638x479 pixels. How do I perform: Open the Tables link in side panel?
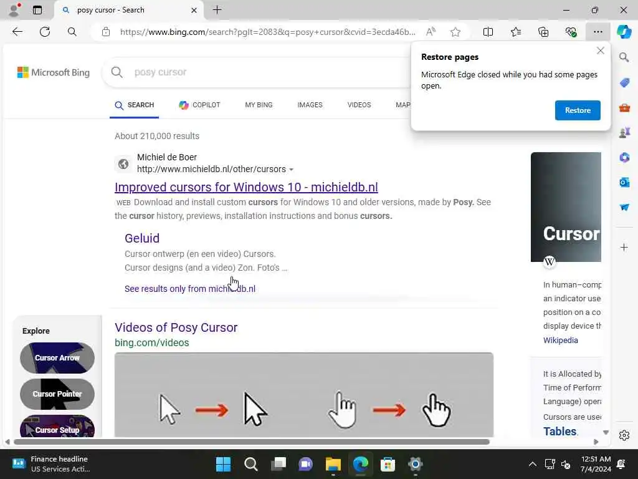point(560,431)
